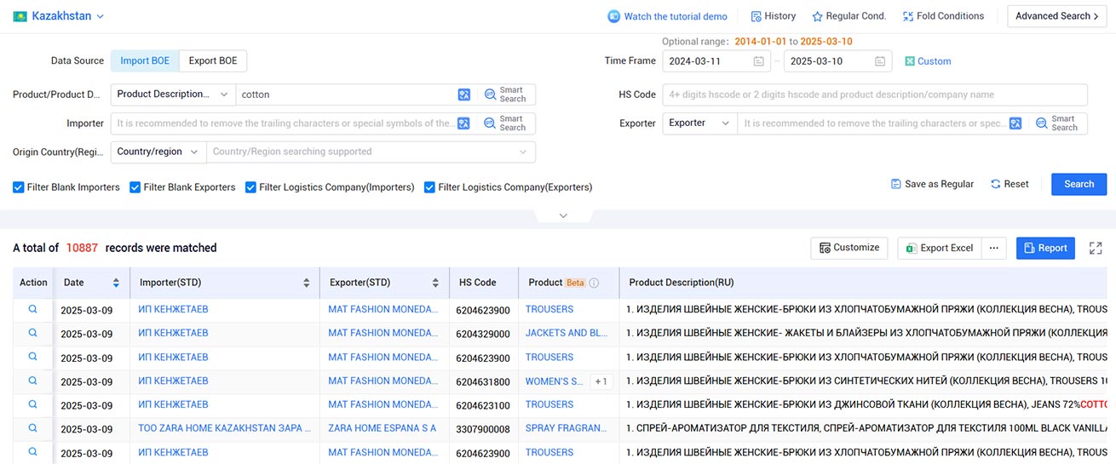Click HS code 3307900008 cell

click(483, 429)
